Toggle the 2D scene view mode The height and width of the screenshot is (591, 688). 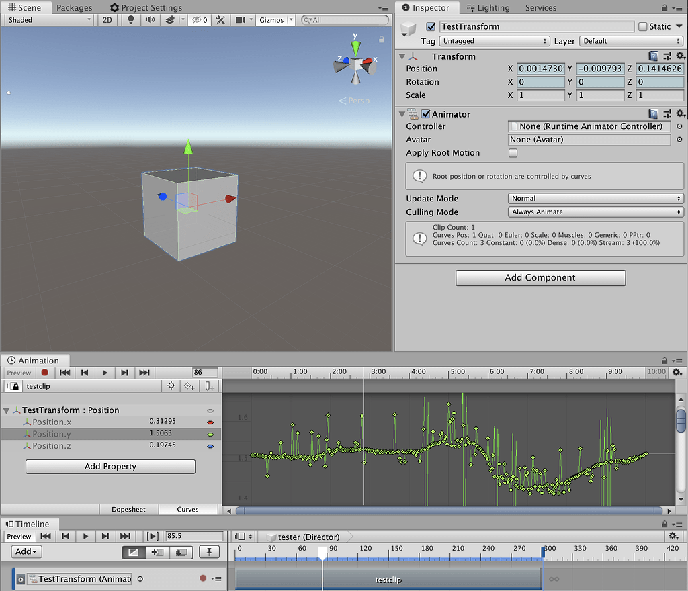(x=107, y=20)
